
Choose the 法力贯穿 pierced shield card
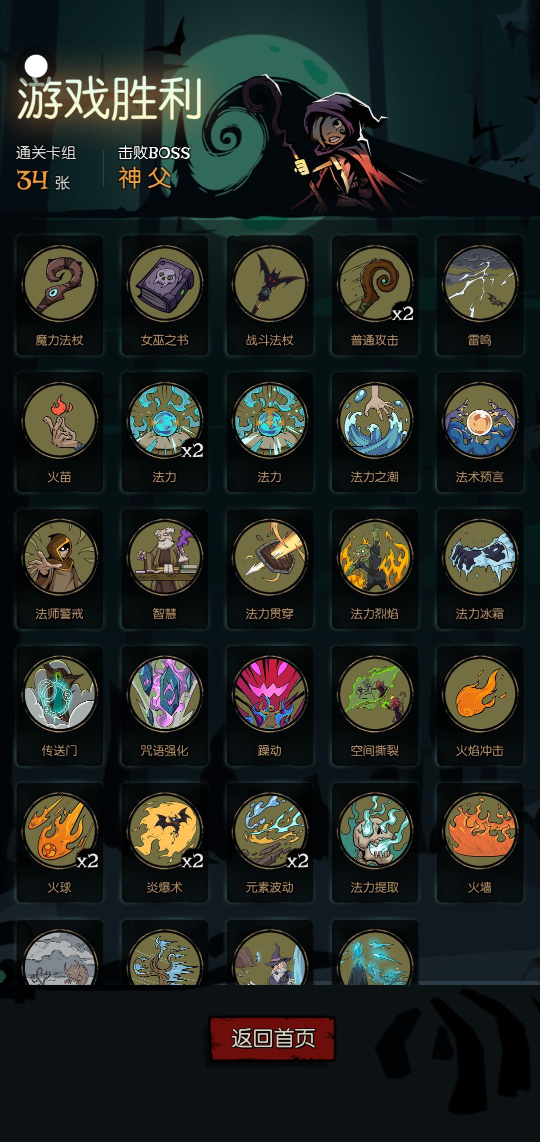click(x=269, y=569)
